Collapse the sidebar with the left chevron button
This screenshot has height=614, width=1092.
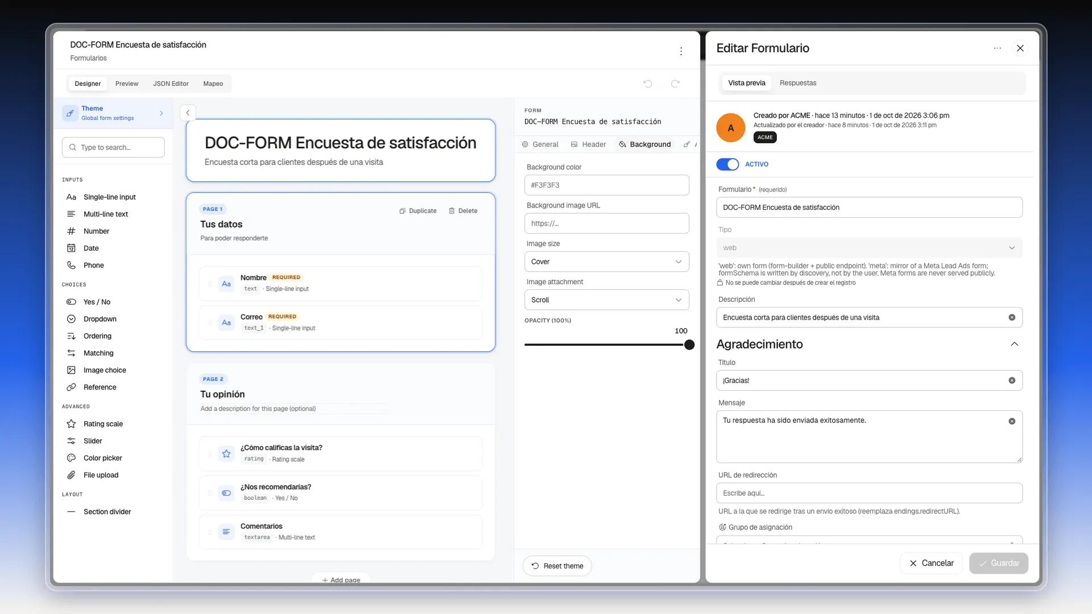point(188,113)
